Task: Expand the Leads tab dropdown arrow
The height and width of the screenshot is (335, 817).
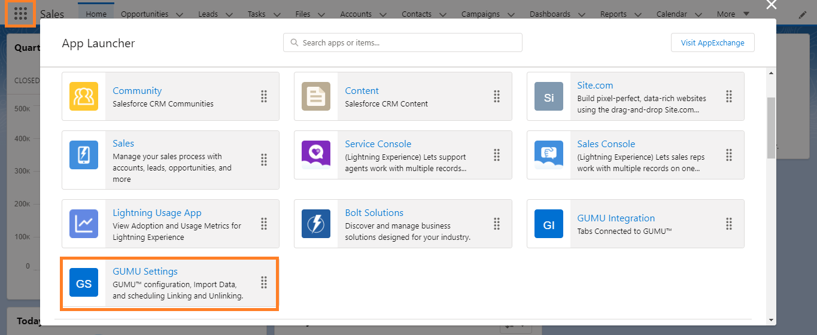Action: tap(230, 14)
